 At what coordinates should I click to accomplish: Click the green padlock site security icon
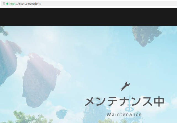7,4
